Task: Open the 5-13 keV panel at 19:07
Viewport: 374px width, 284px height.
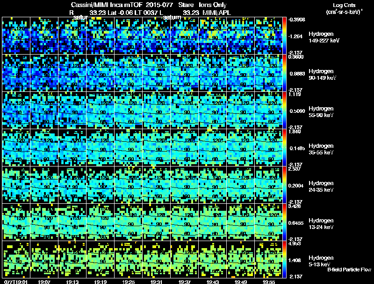Action: tap(44, 259)
